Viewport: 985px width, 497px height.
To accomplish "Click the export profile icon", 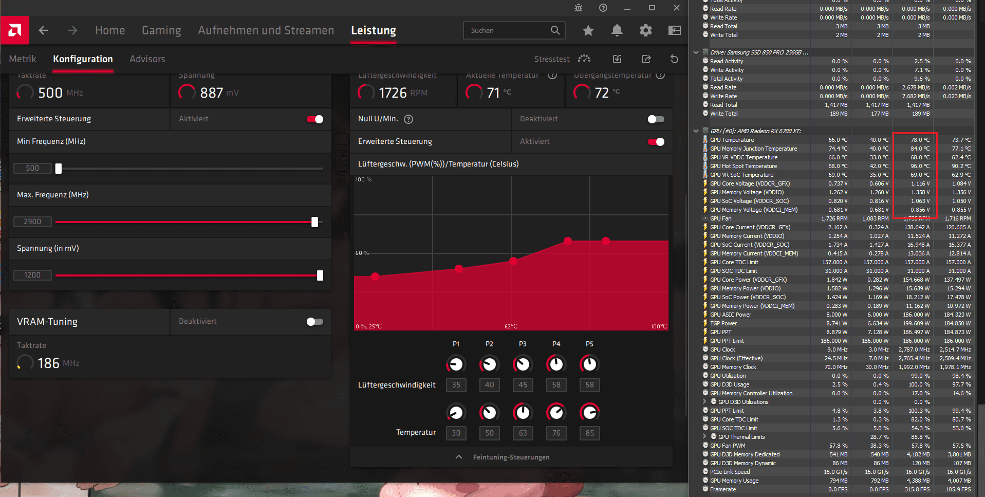I will pos(646,59).
